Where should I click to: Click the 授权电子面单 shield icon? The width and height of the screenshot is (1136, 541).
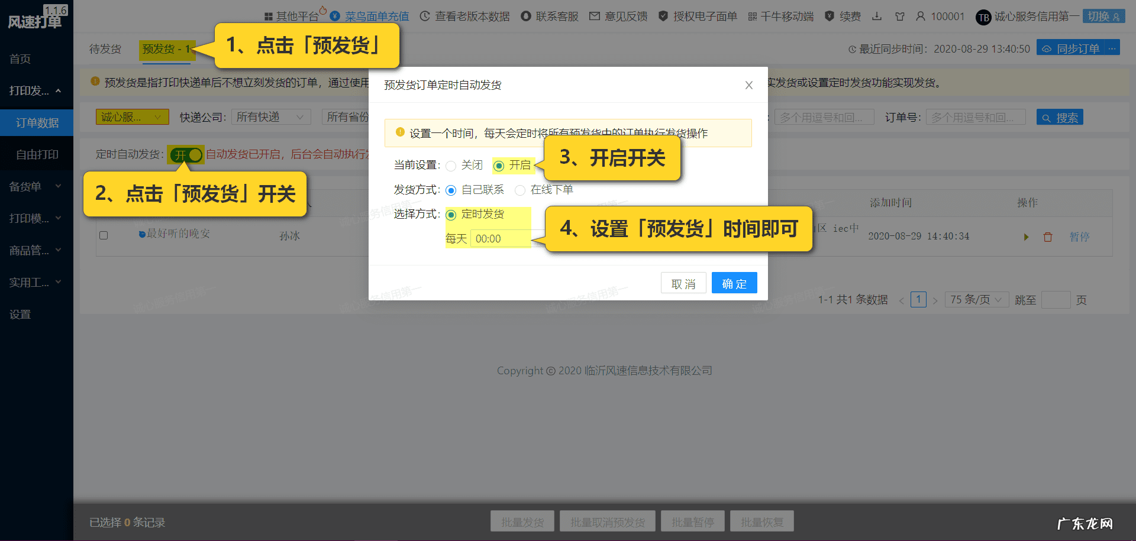pyautogui.click(x=663, y=16)
